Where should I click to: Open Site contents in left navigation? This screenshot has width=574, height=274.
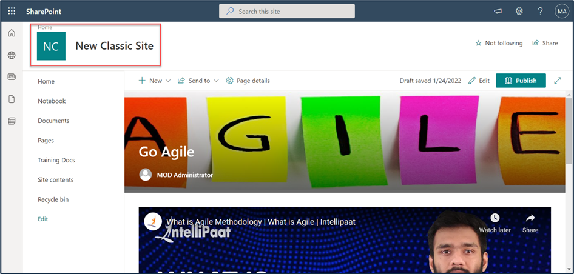(56, 180)
